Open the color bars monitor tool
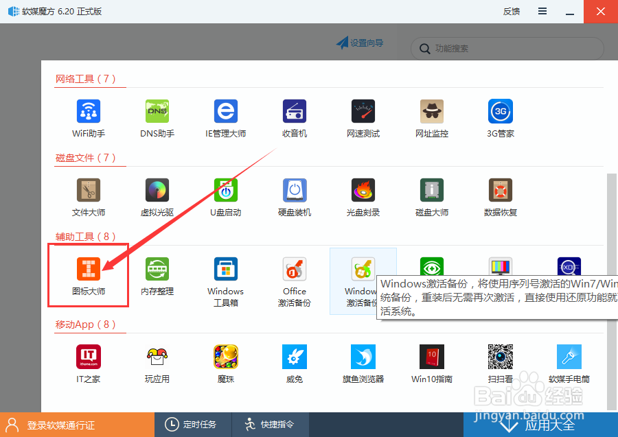The image size is (618, 437). [x=500, y=266]
